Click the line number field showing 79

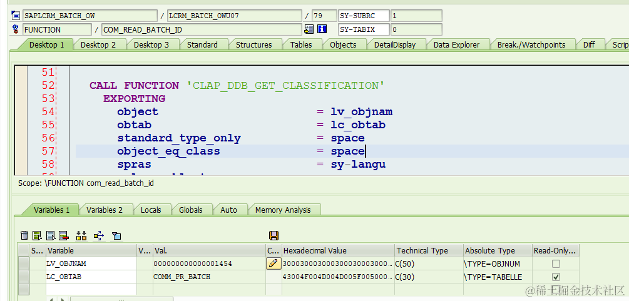coord(324,16)
